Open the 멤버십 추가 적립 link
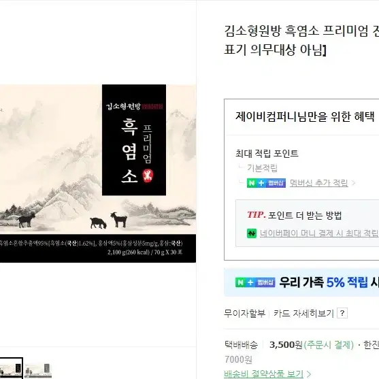Screen dimensions: 379x379 319,183
